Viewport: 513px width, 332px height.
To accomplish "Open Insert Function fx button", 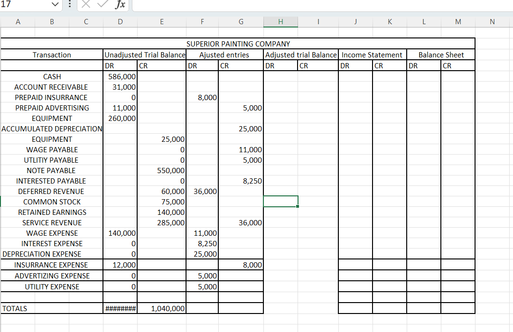I will pyautogui.click(x=120, y=4).
